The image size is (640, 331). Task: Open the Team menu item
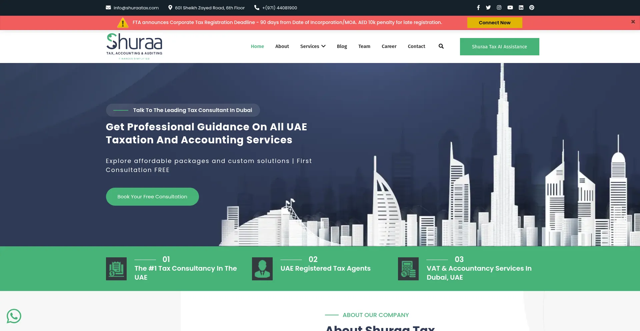pyautogui.click(x=364, y=46)
